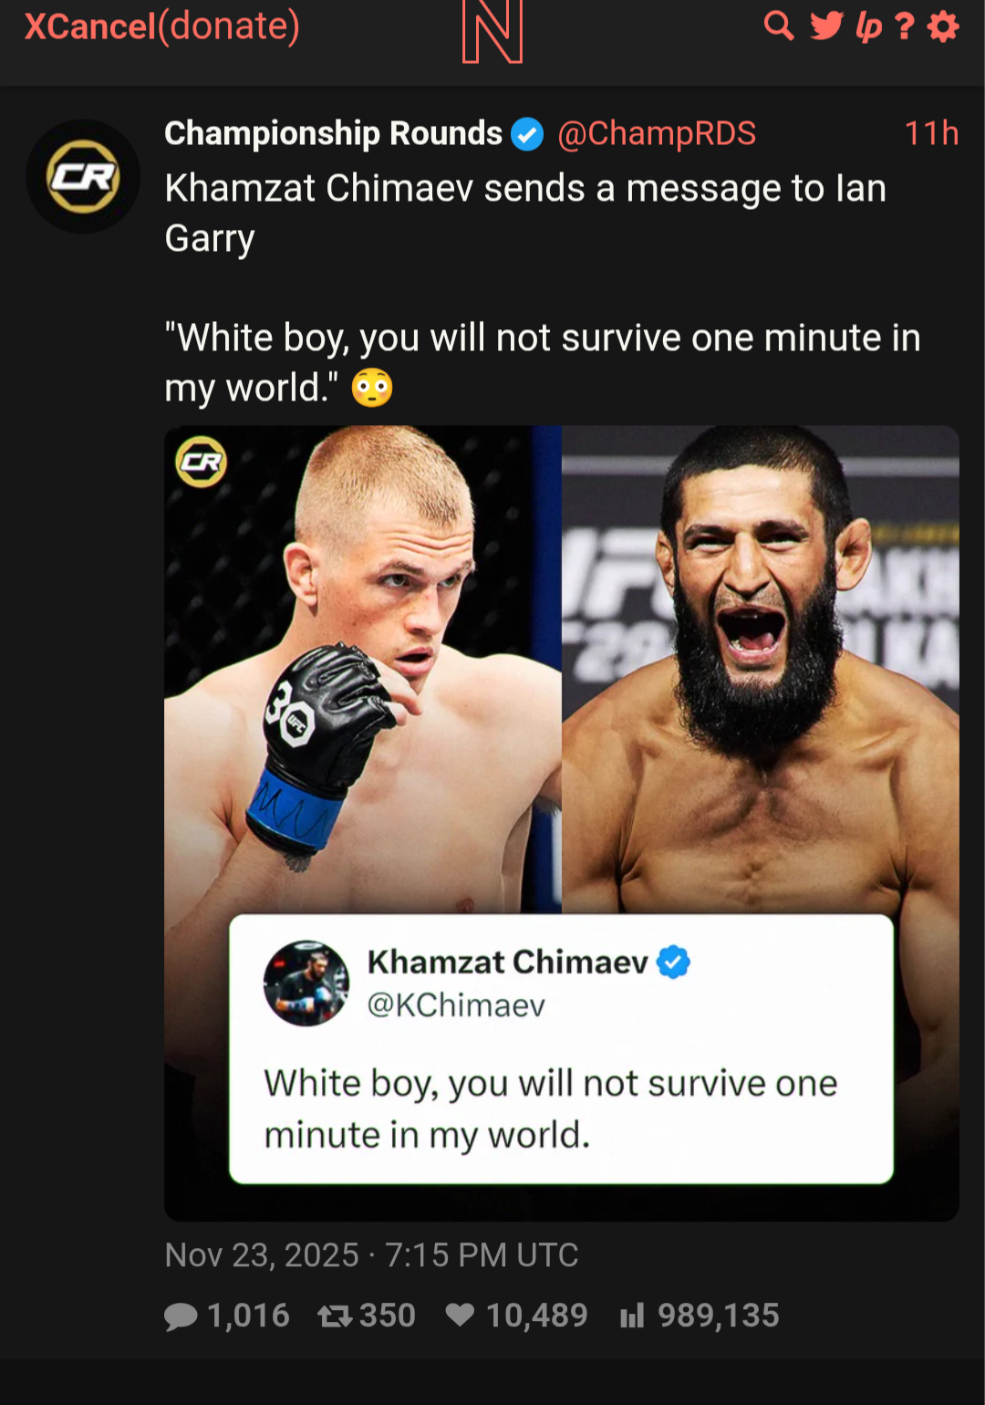The image size is (985, 1405).
Task: Open the attached fighters image
Action: (x=561, y=823)
